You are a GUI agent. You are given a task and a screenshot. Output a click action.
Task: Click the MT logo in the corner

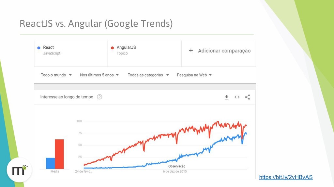pyautogui.click(x=19, y=170)
